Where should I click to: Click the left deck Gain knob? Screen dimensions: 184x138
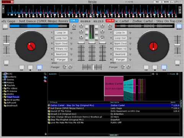point(74,26)
